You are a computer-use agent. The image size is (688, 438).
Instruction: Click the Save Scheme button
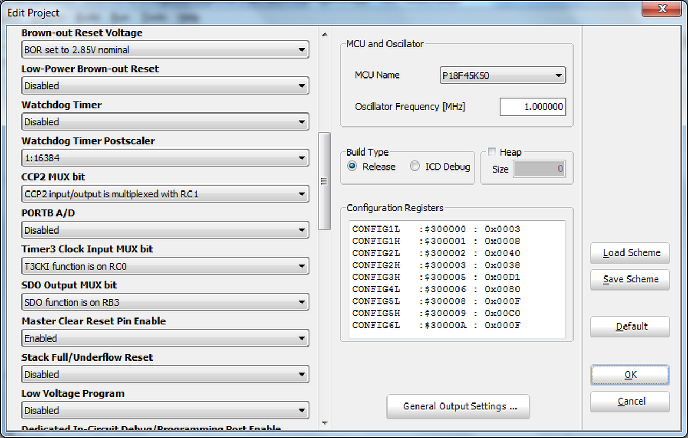[x=630, y=280]
